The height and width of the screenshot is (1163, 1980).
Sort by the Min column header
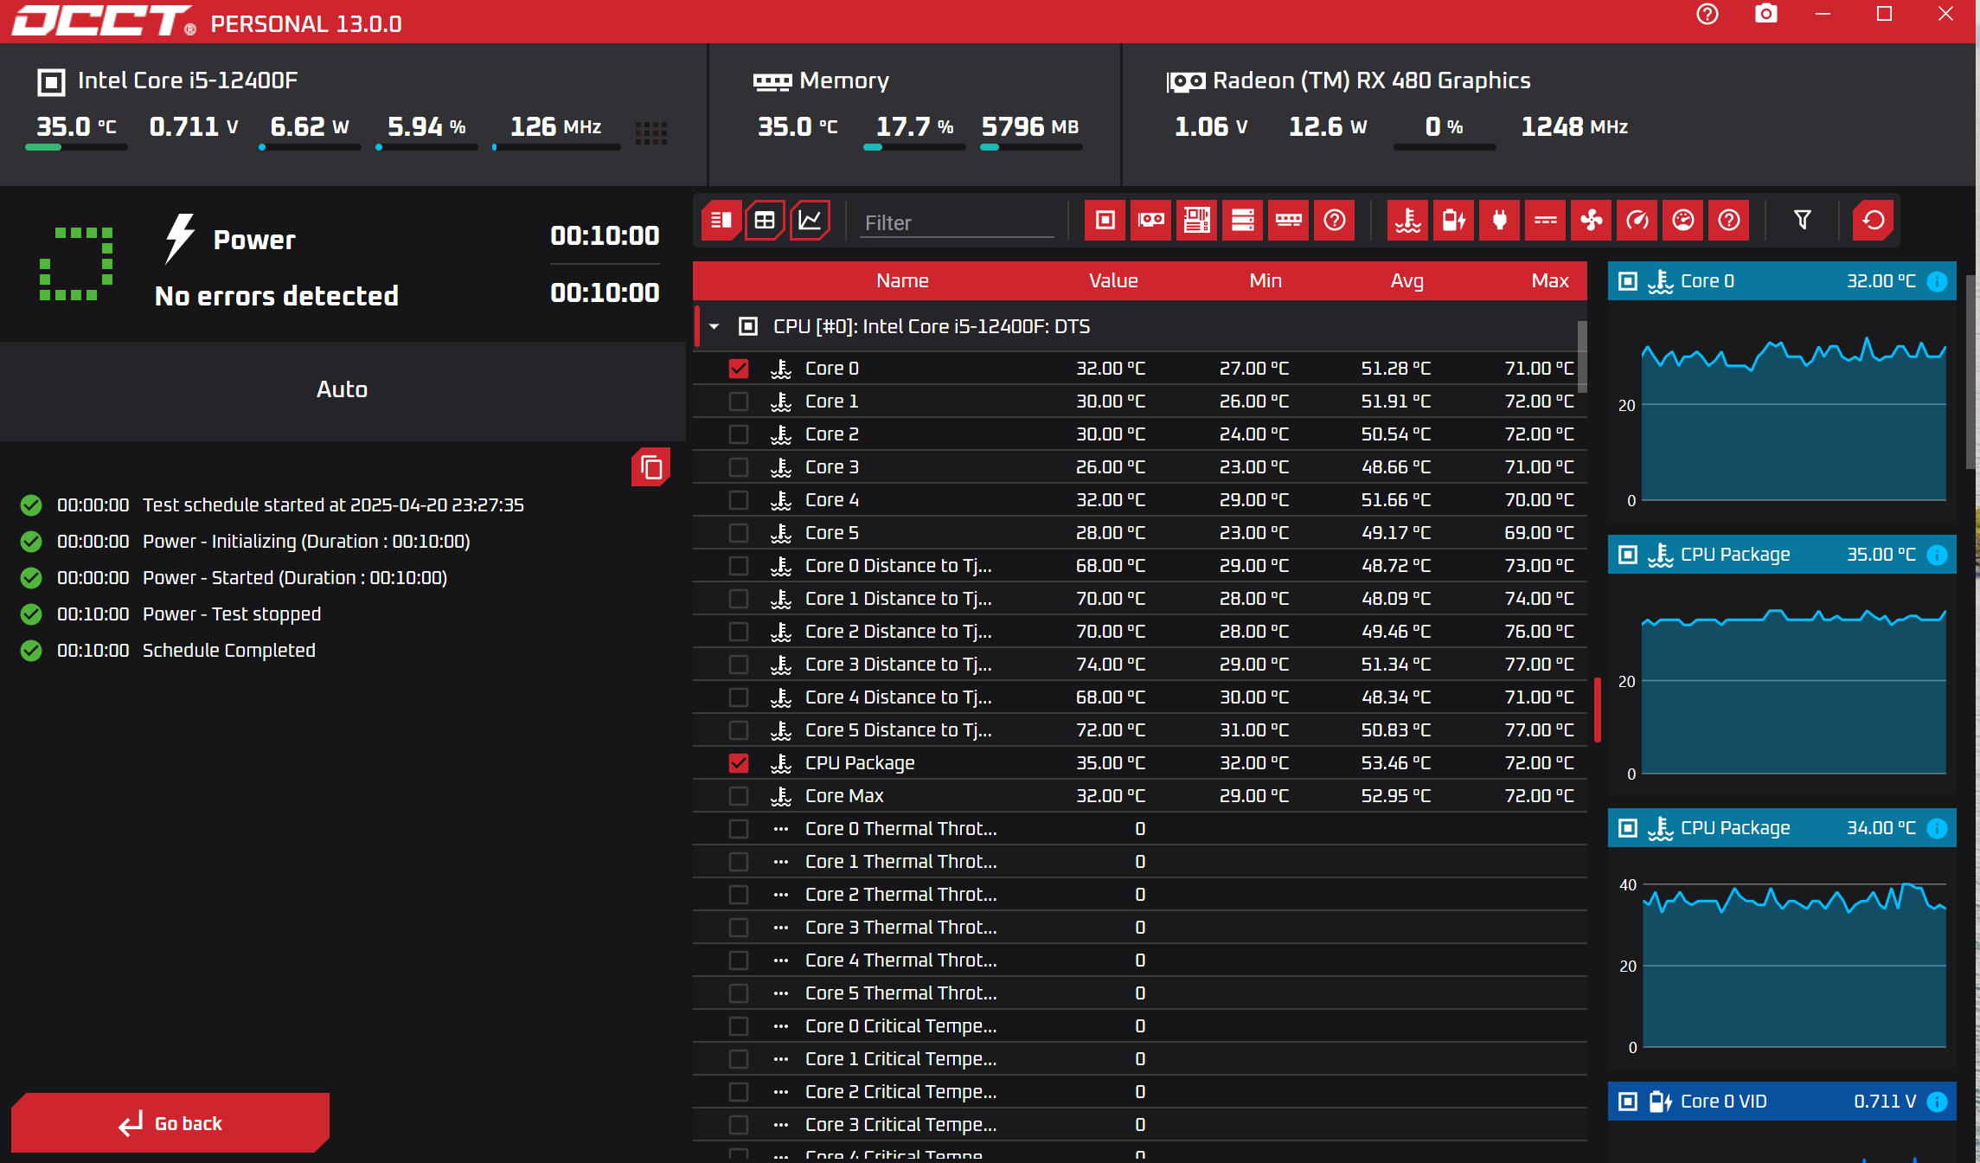click(x=1265, y=280)
